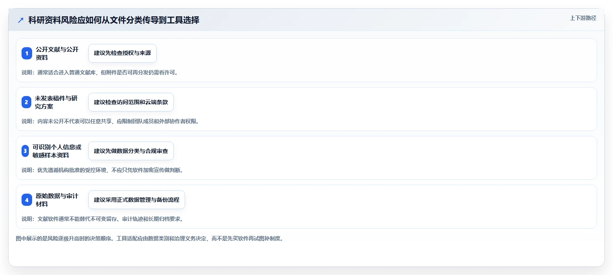Viewport: 613px width, 275px height.
Task: Click the 建议先做数据分类与合规审查 button
Action: (131, 151)
